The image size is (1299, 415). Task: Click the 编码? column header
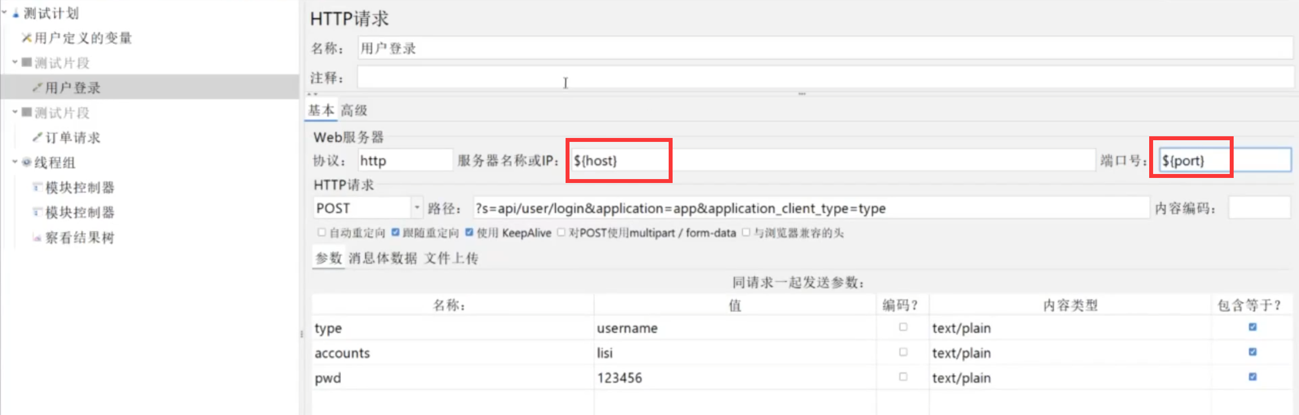[x=902, y=305]
